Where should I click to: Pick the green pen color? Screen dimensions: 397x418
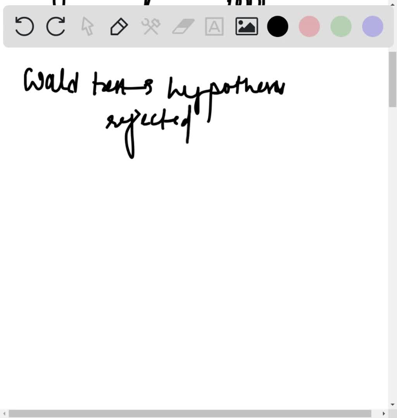pyautogui.click(x=341, y=26)
